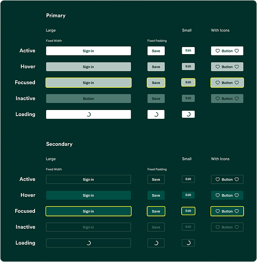Click the Large label under Primary
Viewport: 257px width, 262px height.
pyautogui.click(x=51, y=31)
